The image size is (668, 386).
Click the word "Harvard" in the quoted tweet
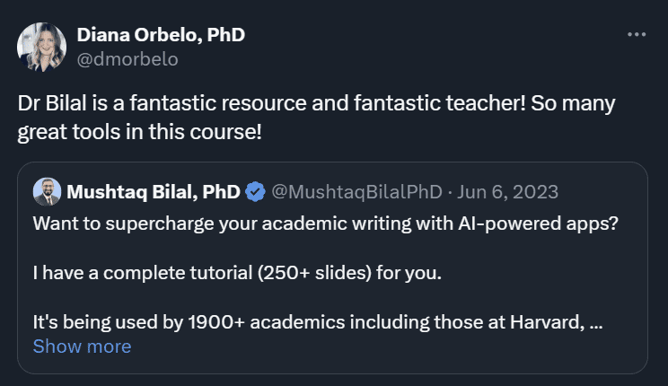tap(546, 322)
